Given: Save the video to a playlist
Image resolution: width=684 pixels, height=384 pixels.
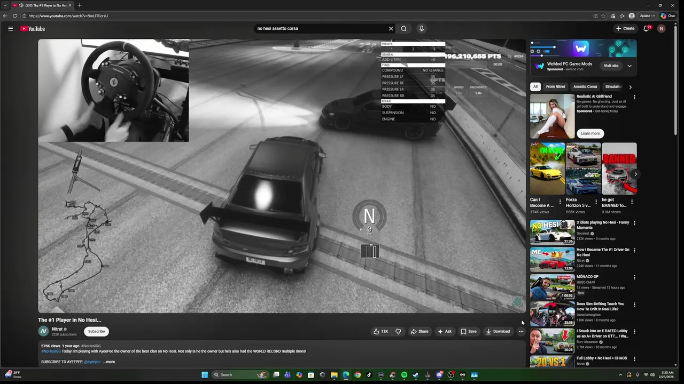Looking at the screenshot, I should tap(469, 331).
